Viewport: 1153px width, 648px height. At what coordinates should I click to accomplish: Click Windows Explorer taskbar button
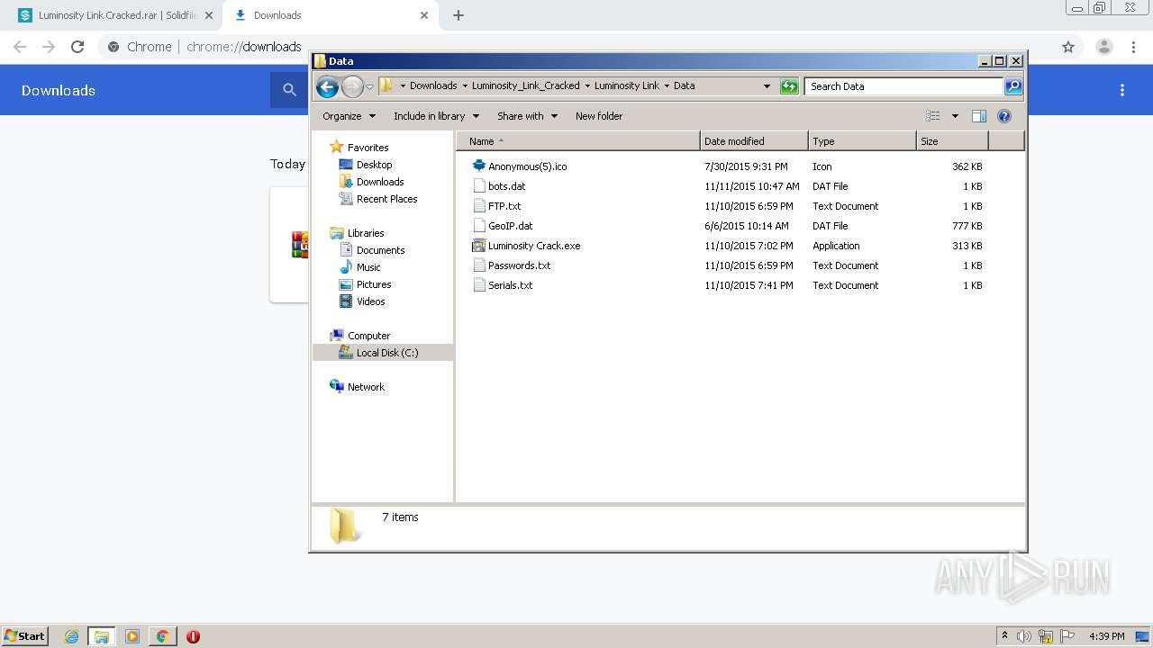[102, 636]
